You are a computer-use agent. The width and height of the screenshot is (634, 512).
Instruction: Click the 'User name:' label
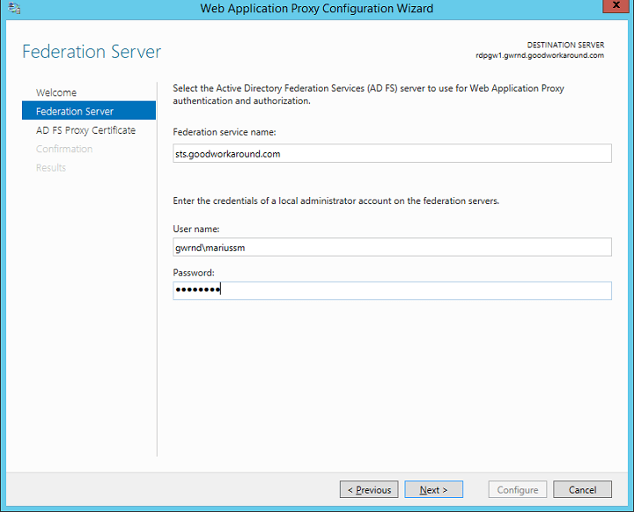(x=196, y=229)
